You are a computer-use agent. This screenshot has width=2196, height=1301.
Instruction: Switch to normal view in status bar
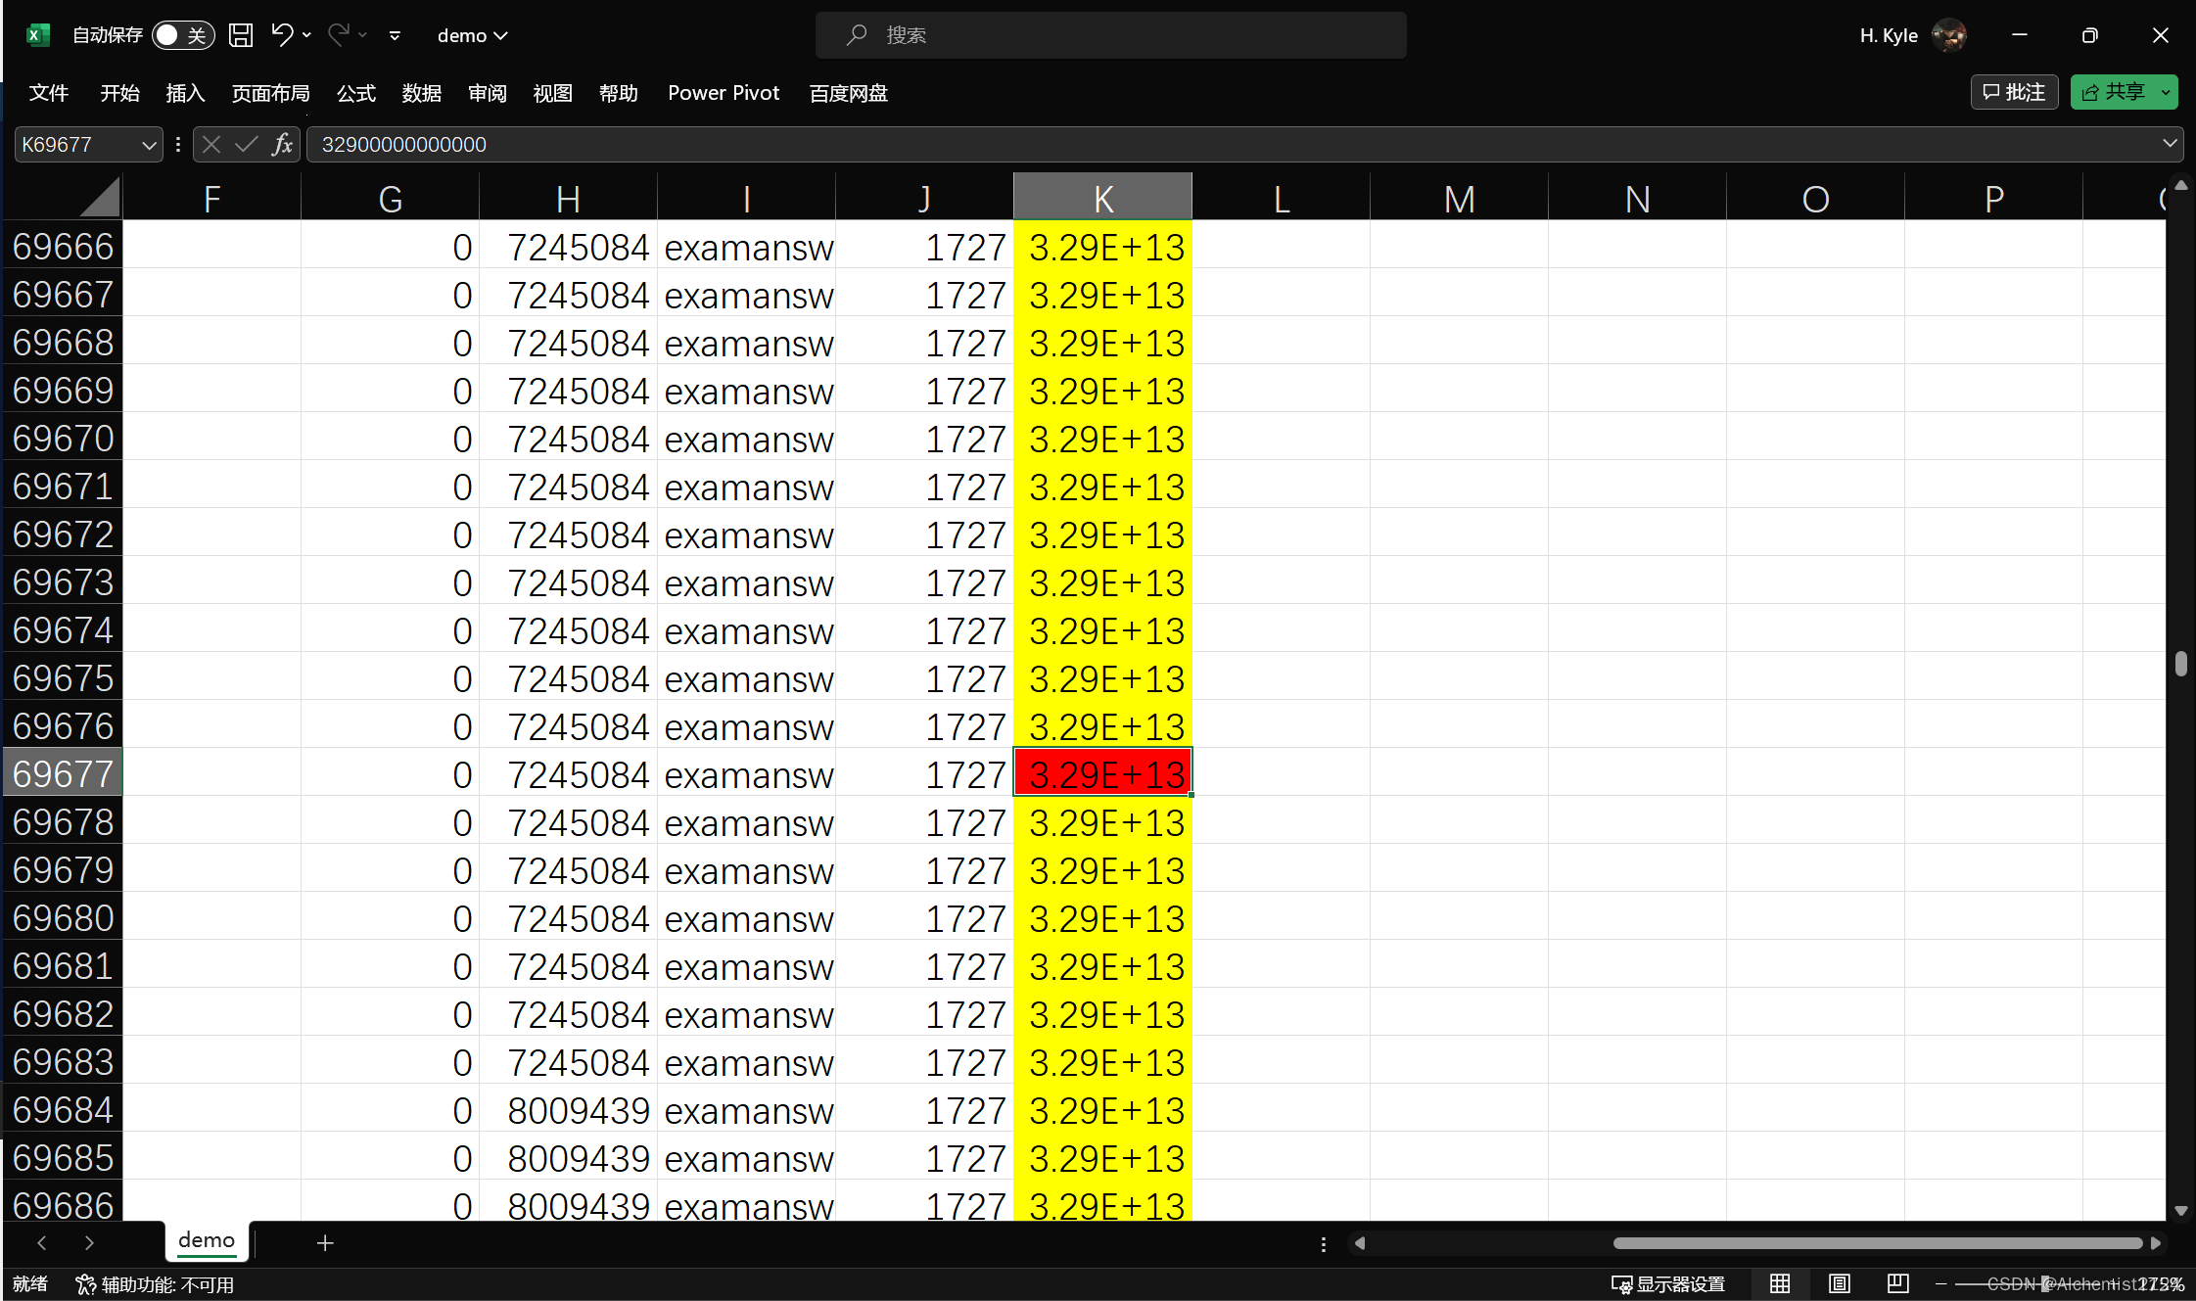1780,1283
